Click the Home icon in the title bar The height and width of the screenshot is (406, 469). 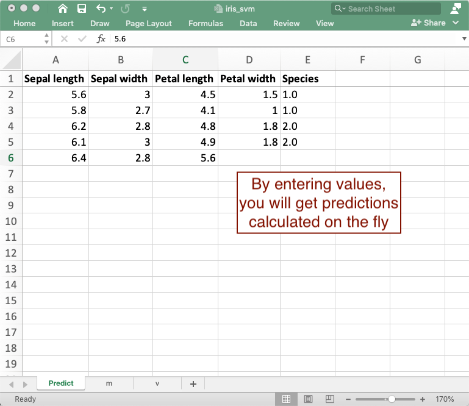pyautogui.click(x=63, y=9)
